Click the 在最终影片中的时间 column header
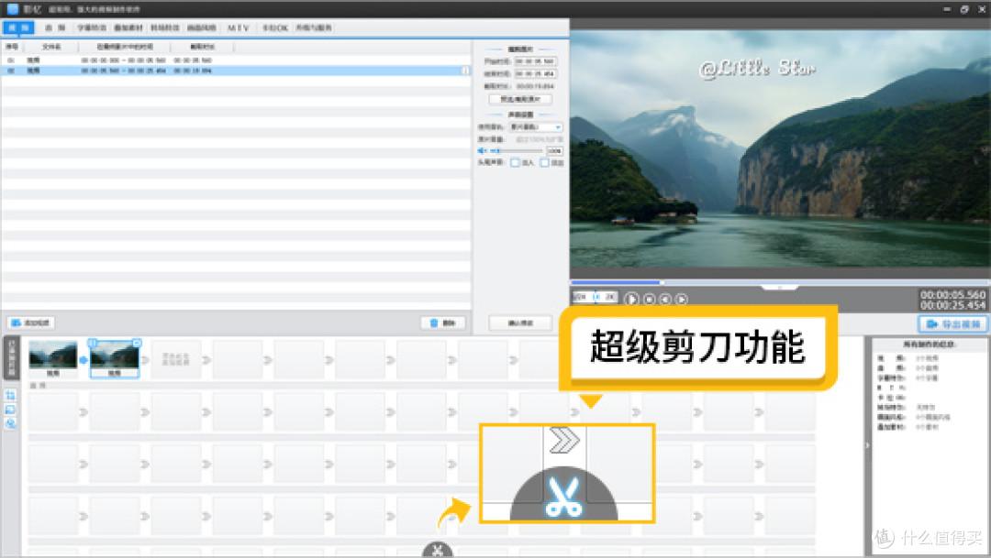 tap(125, 47)
